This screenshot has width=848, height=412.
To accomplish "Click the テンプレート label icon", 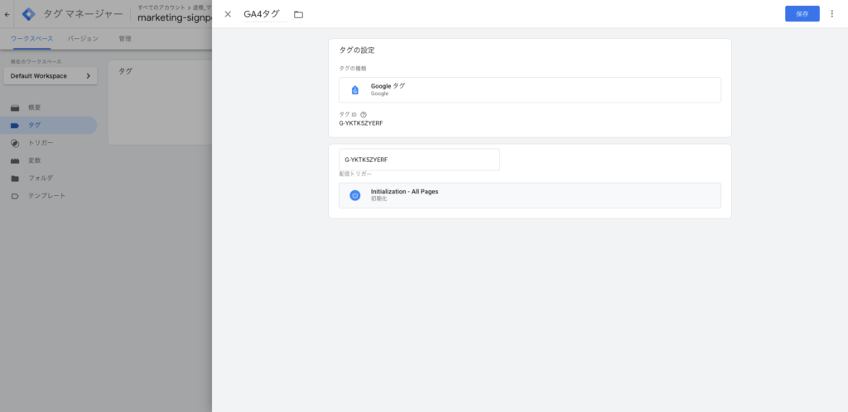I will tap(15, 196).
